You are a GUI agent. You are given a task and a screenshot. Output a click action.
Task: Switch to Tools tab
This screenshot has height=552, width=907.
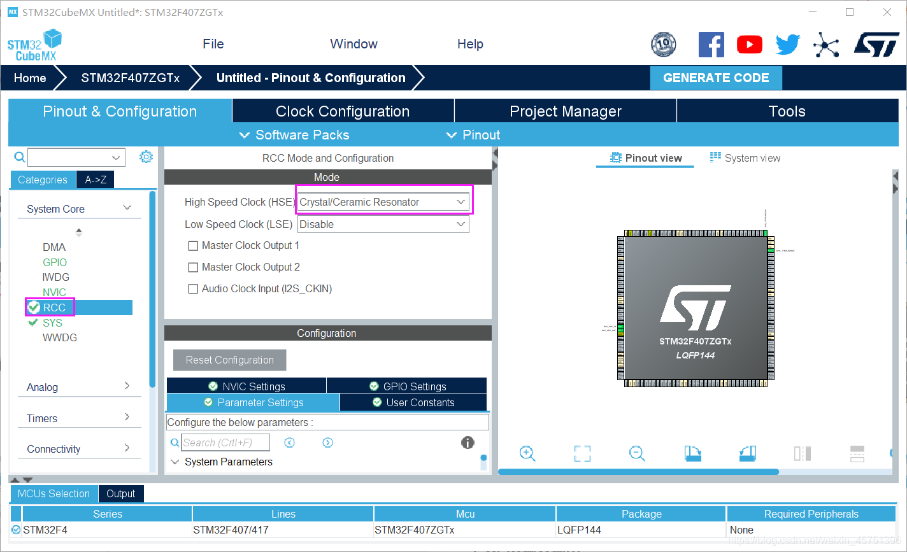pyautogui.click(x=787, y=111)
